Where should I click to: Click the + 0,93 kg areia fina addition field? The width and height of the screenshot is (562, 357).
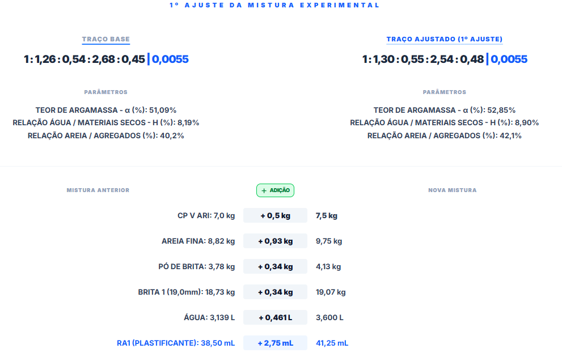[x=275, y=241]
